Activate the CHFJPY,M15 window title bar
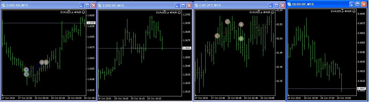Image resolution: width=369 pixels, height=102 pixels. pyautogui.click(x=239, y=5)
